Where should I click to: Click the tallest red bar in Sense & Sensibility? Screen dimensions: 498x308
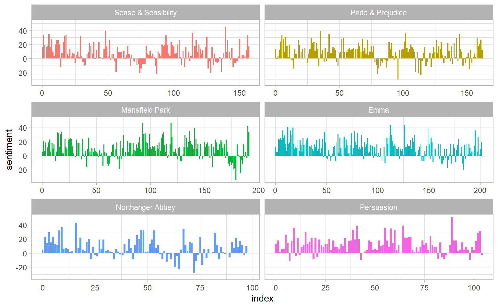point(225,43)
